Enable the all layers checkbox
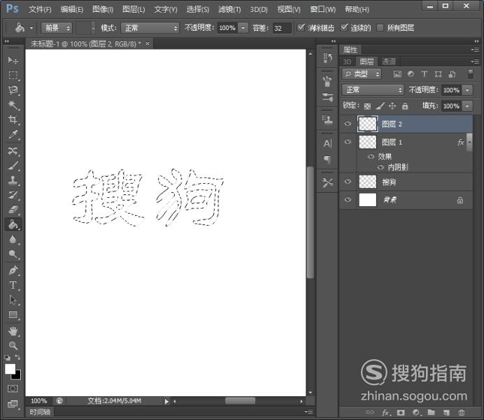 [380, 28]
